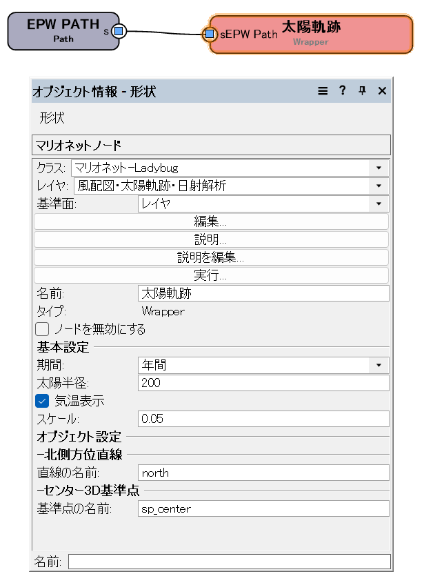Image resolution: width=424 pixels, height=583 pixels.
Task: Click the 実行... button
Action: point(211,275)
